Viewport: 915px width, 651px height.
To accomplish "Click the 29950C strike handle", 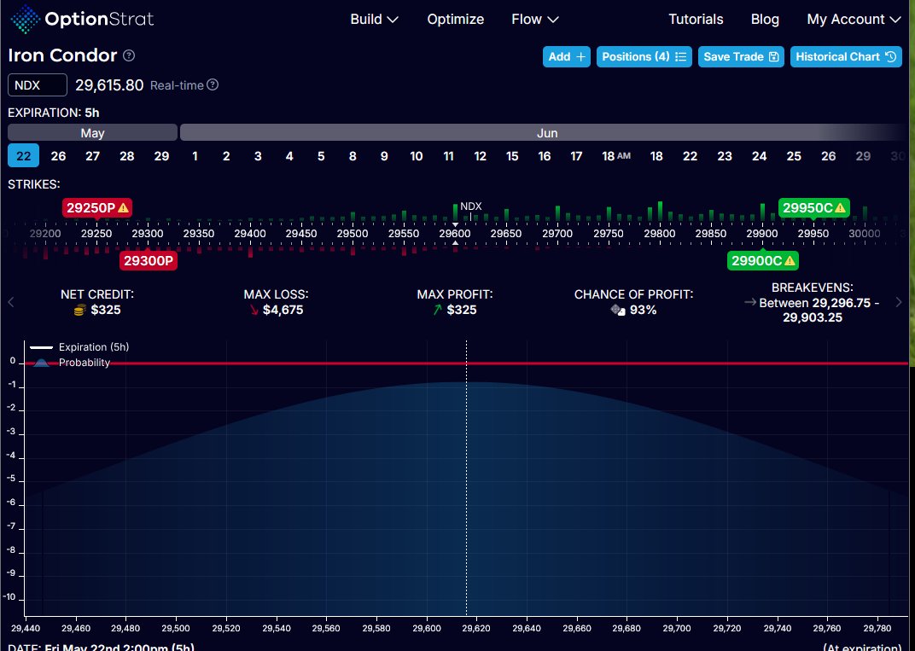I will coord(813,207).
